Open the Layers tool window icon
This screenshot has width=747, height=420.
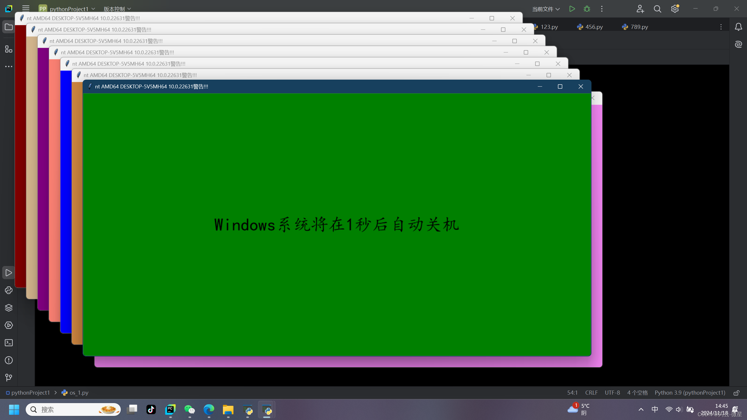pyautogui.click(x=9, y=308)
